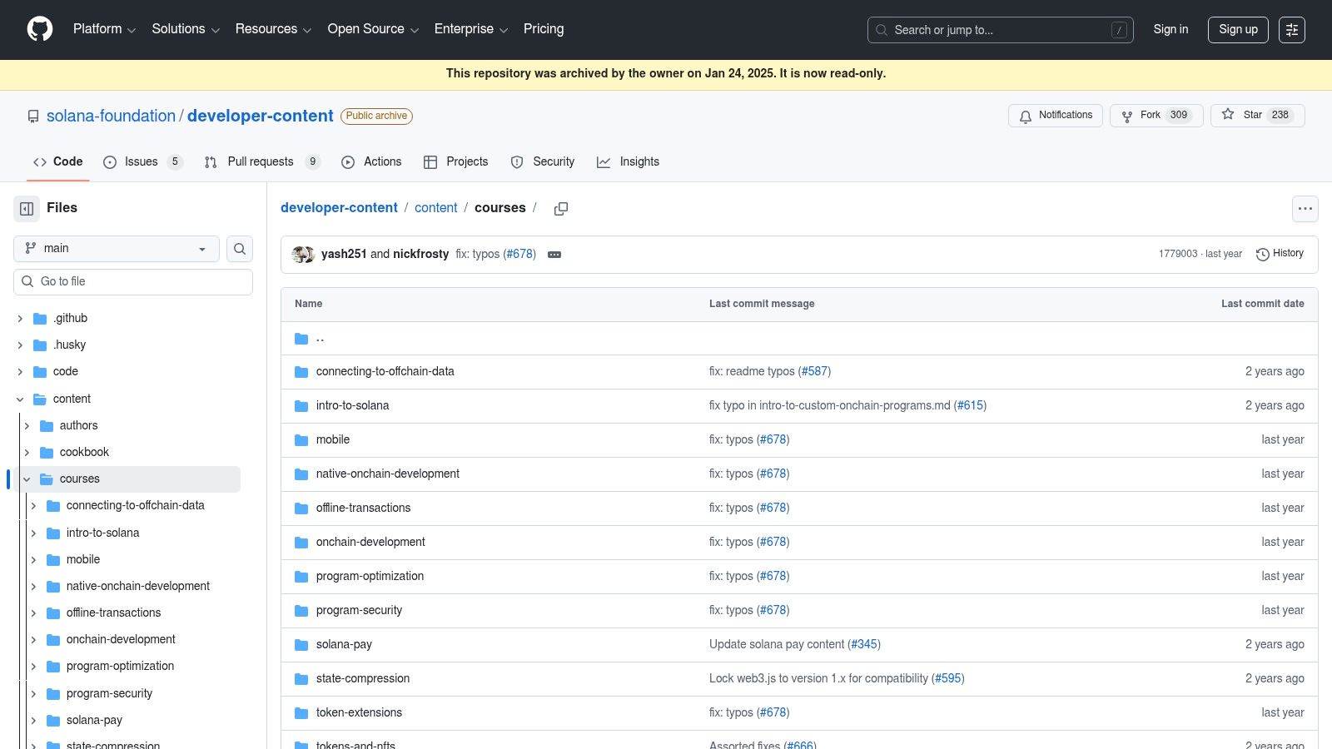Expand the Open Source menu
The image size is (1332, 749).
coord(373,29)
